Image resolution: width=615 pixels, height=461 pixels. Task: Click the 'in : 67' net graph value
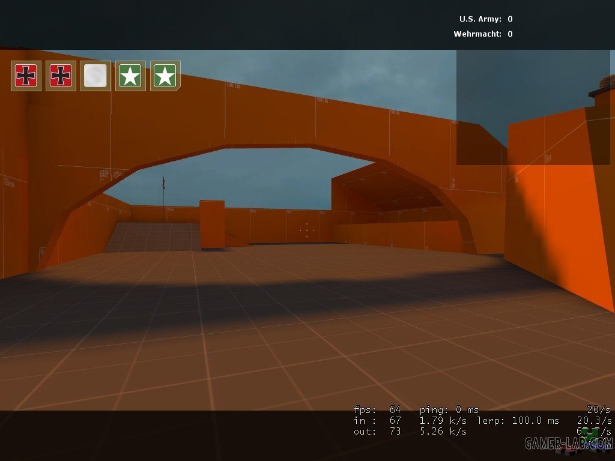377,420
